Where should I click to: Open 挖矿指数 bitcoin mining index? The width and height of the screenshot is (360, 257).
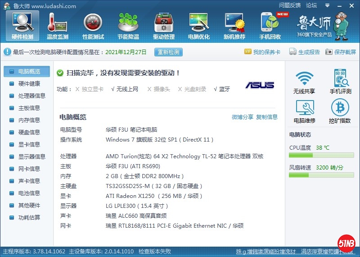[x=340, y=111]
